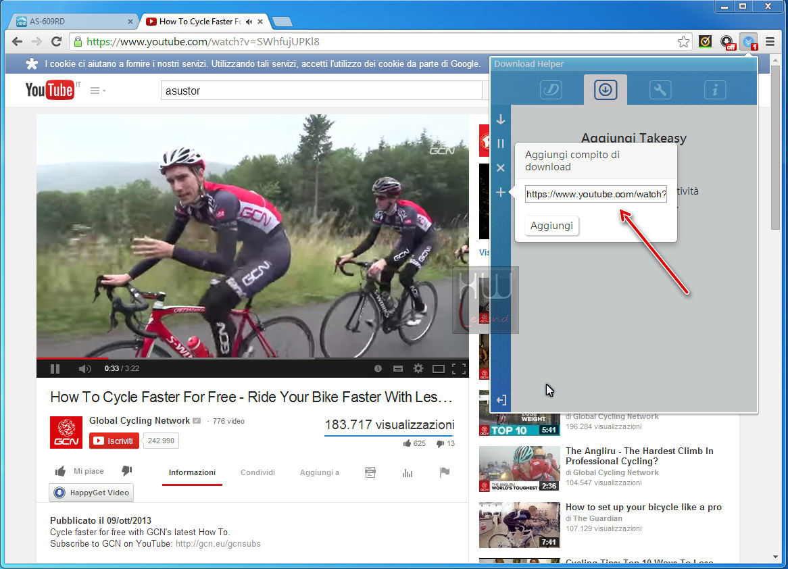Image resolution: width=788 pixels, height=569 pixels.
Task: Open the Download Helper settings wrench tab
Action: pyautogui.click(x=660, y=90)
